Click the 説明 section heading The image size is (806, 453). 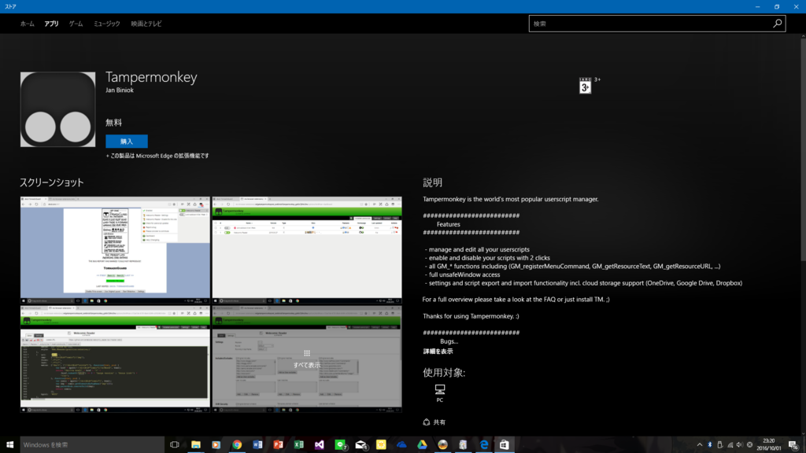[x=432, y=182]
